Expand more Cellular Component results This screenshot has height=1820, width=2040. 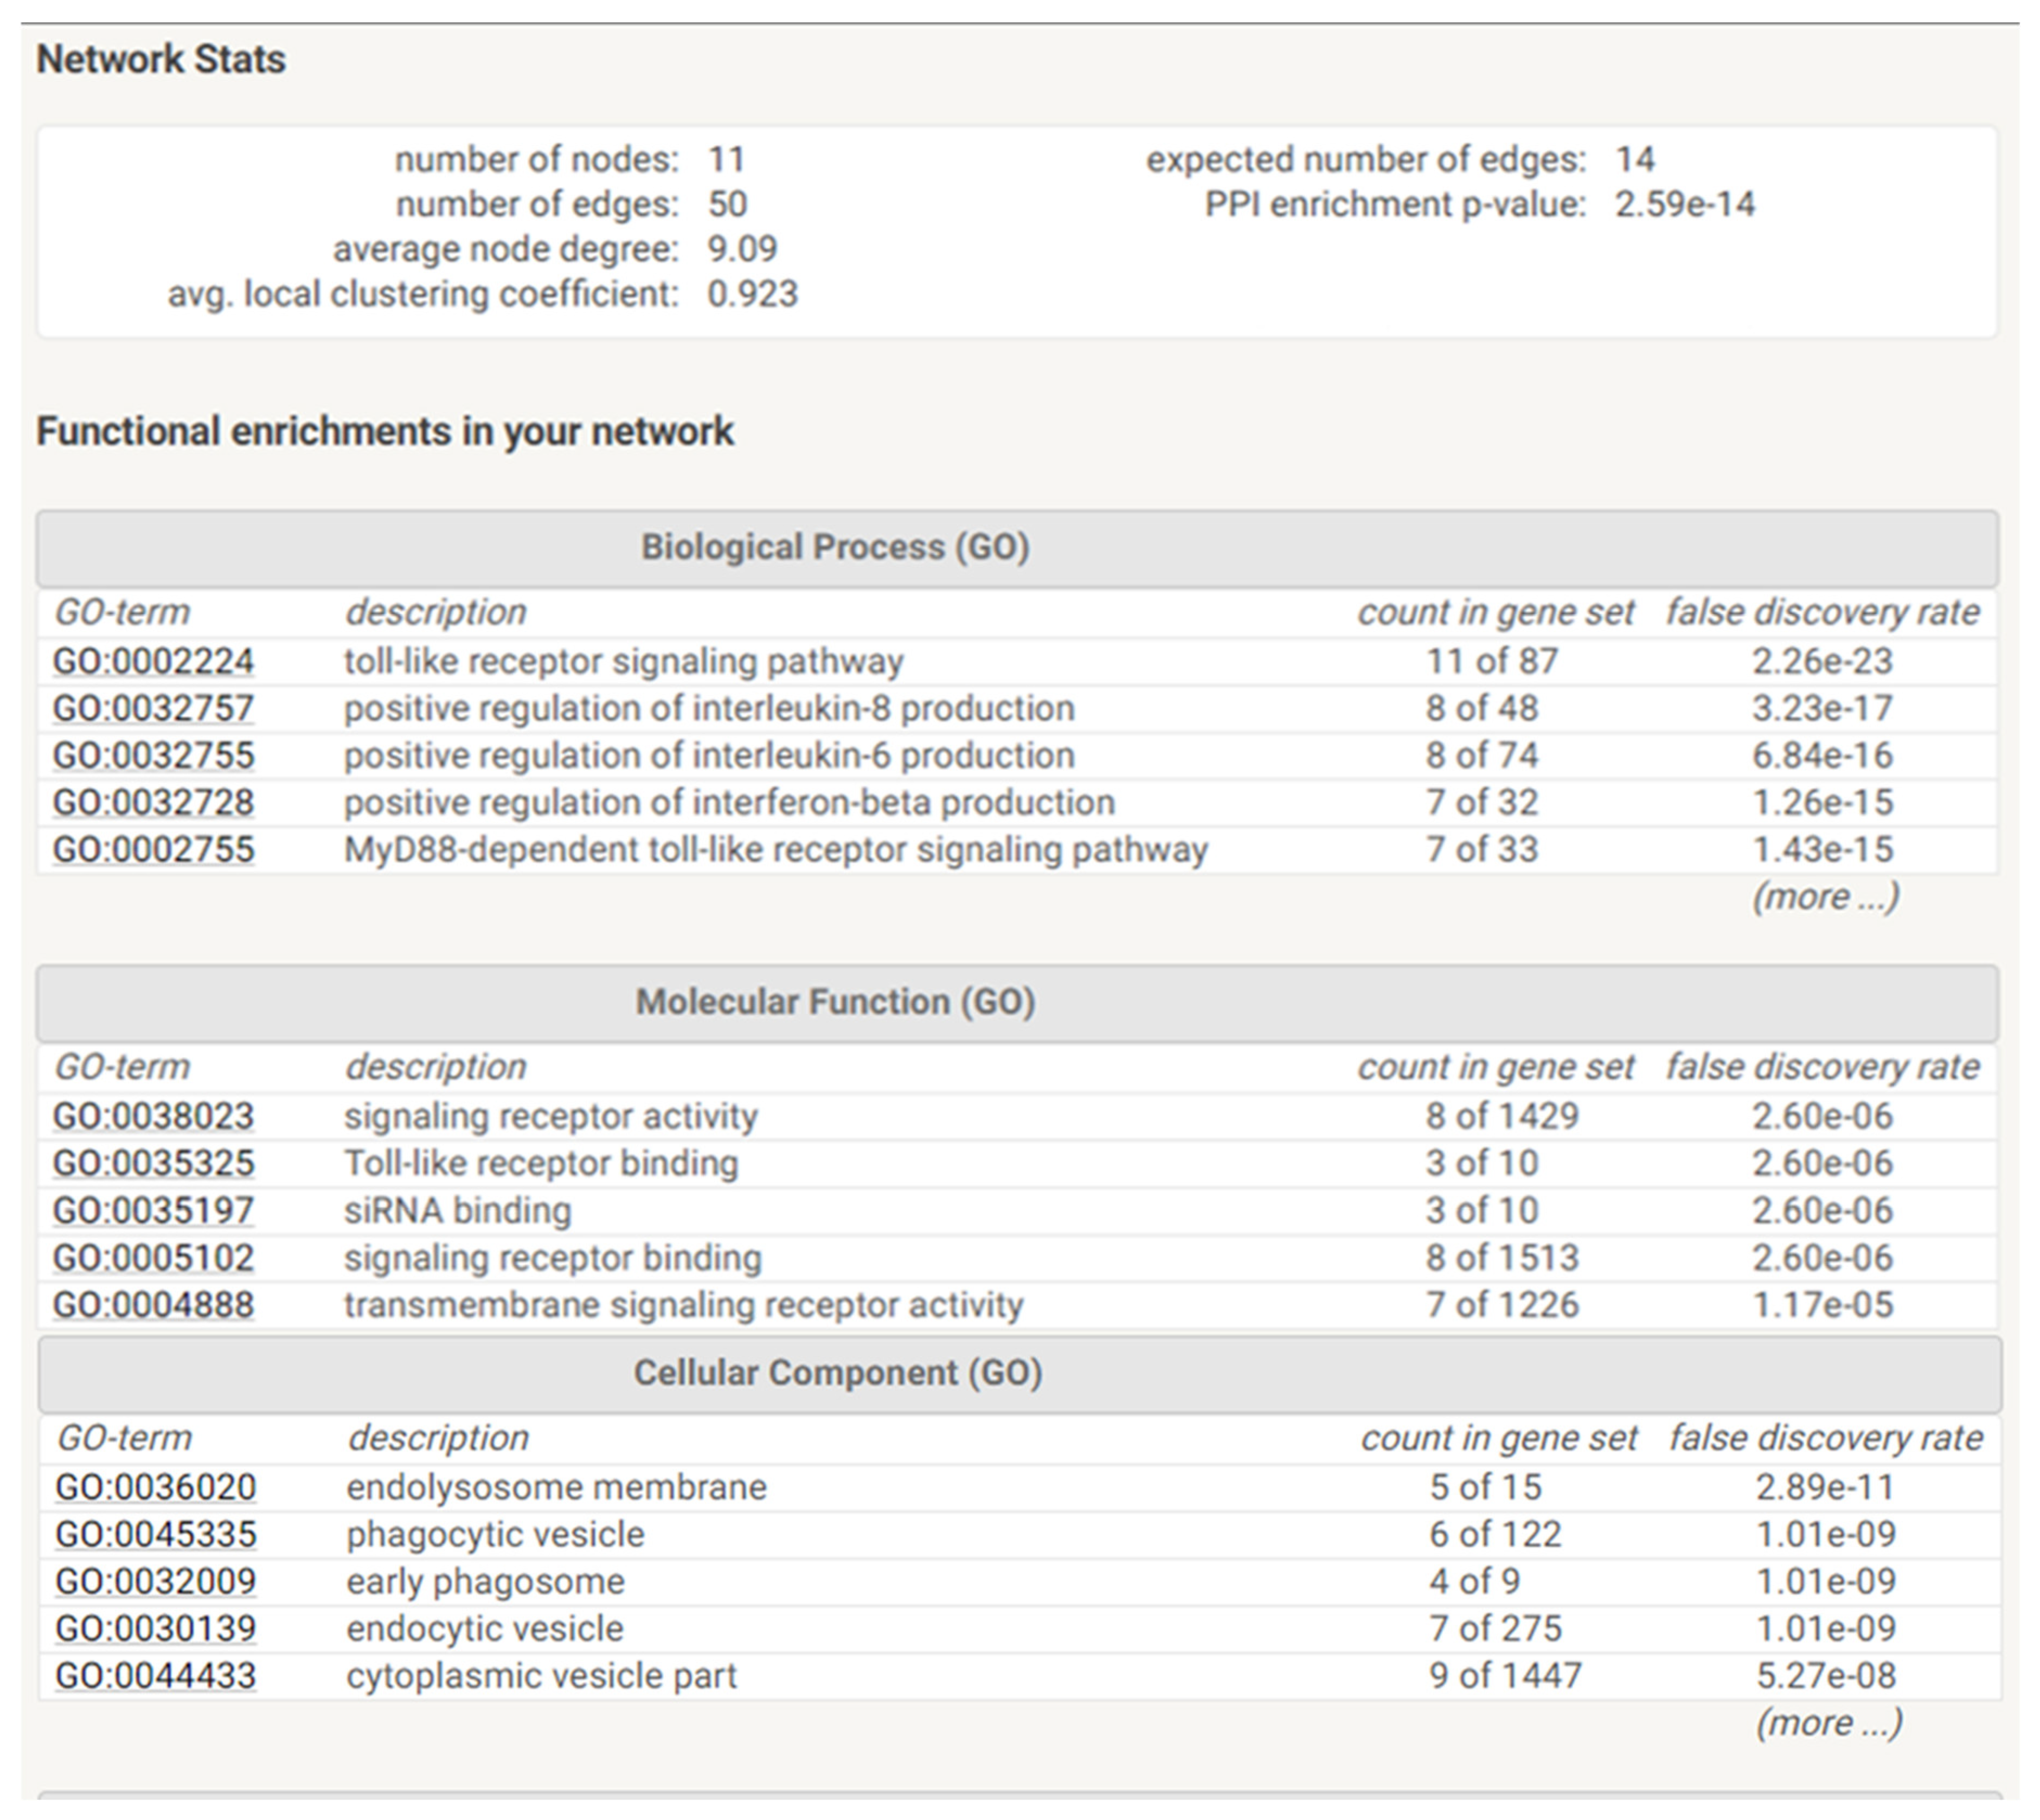click(x=1829, y=1722)
